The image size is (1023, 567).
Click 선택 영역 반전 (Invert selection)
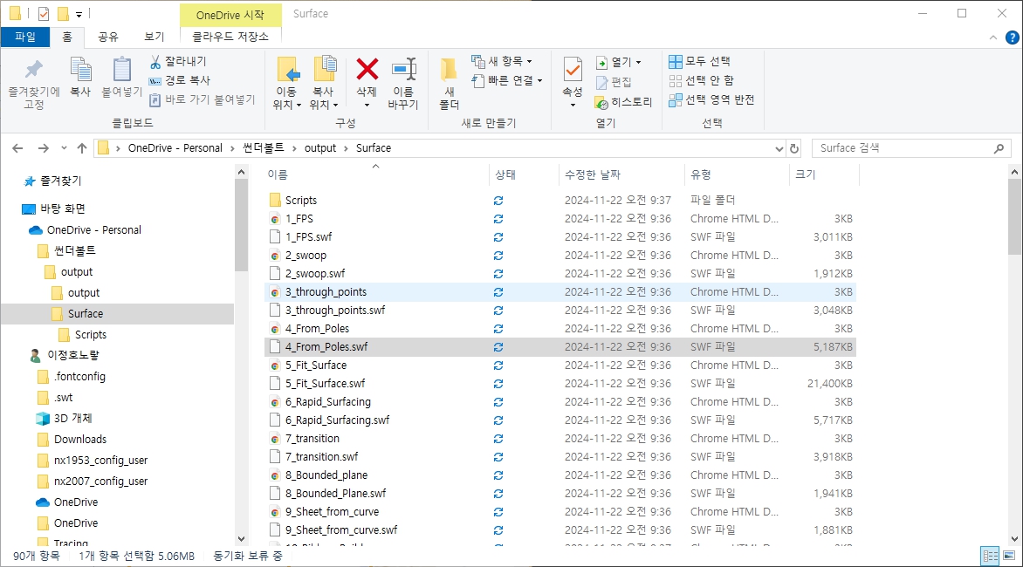click(711, 99)
